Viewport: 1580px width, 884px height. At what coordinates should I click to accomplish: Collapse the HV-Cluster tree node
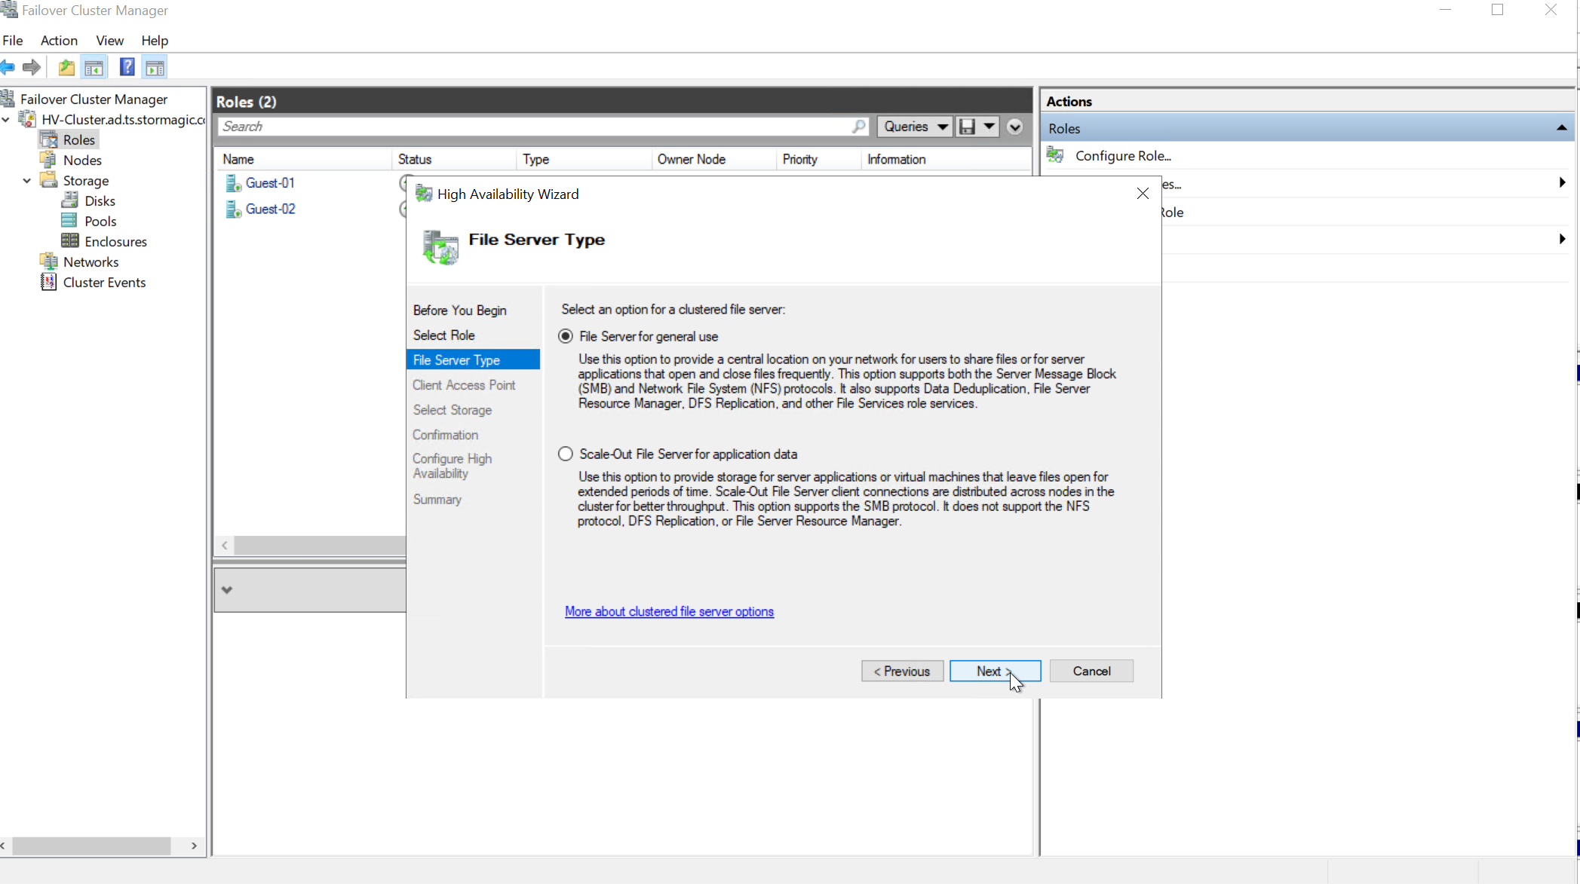6,119
